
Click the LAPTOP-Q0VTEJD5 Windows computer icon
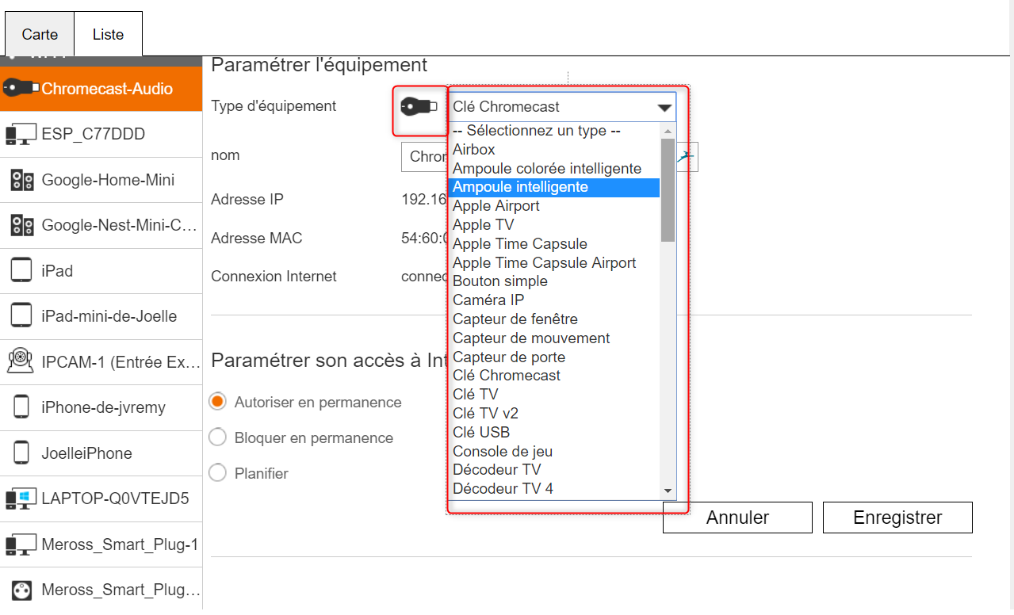click(x=21, y=499)
